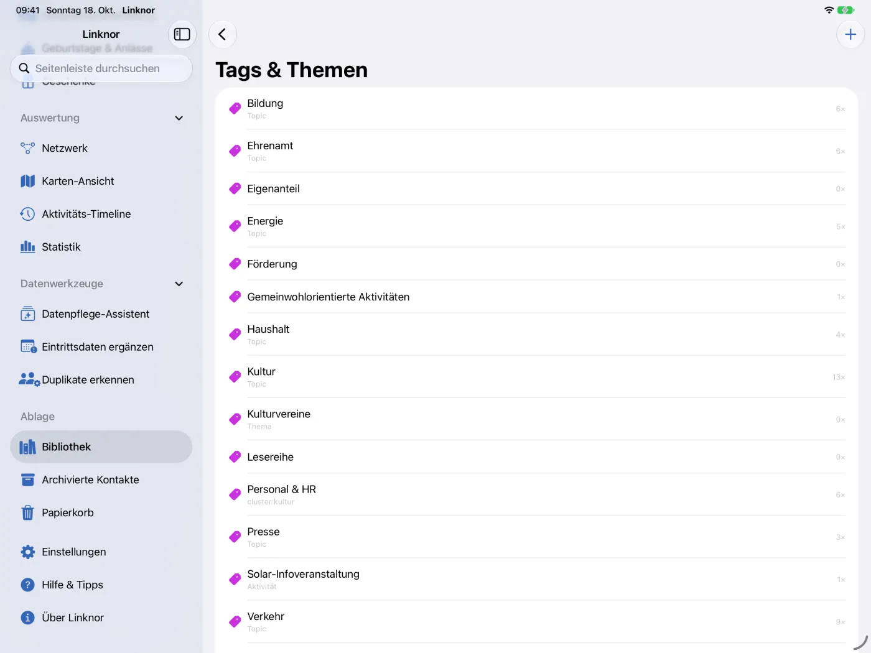Open the Datenpflege-Assistent icon
The image size is (871, 653).
click(27, 314)
